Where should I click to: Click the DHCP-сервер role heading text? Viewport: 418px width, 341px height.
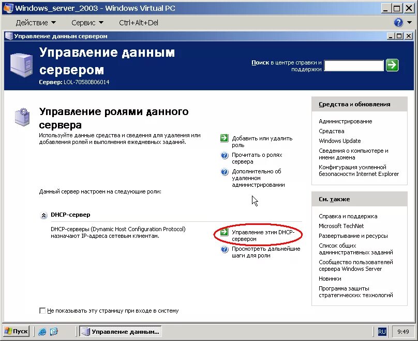[x=70, y=215]
